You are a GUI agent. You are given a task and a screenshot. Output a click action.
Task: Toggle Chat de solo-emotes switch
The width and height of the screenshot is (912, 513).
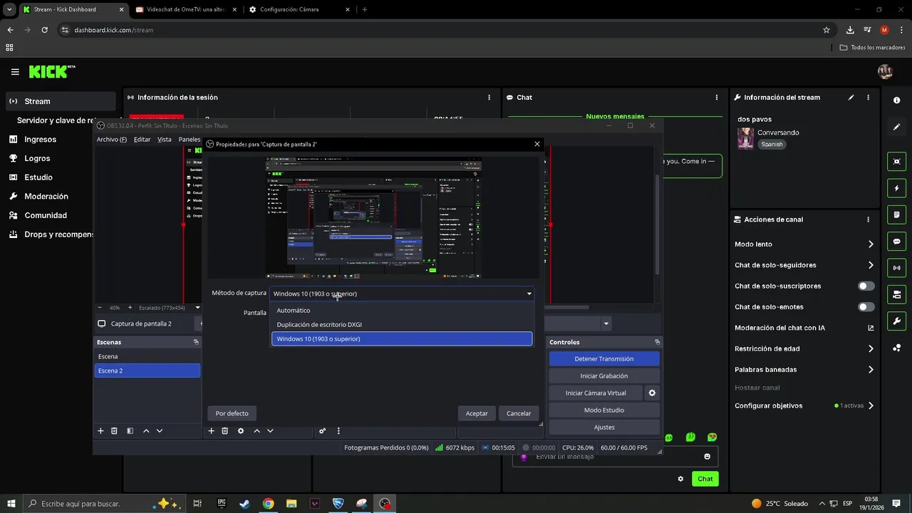click(866, 307)
